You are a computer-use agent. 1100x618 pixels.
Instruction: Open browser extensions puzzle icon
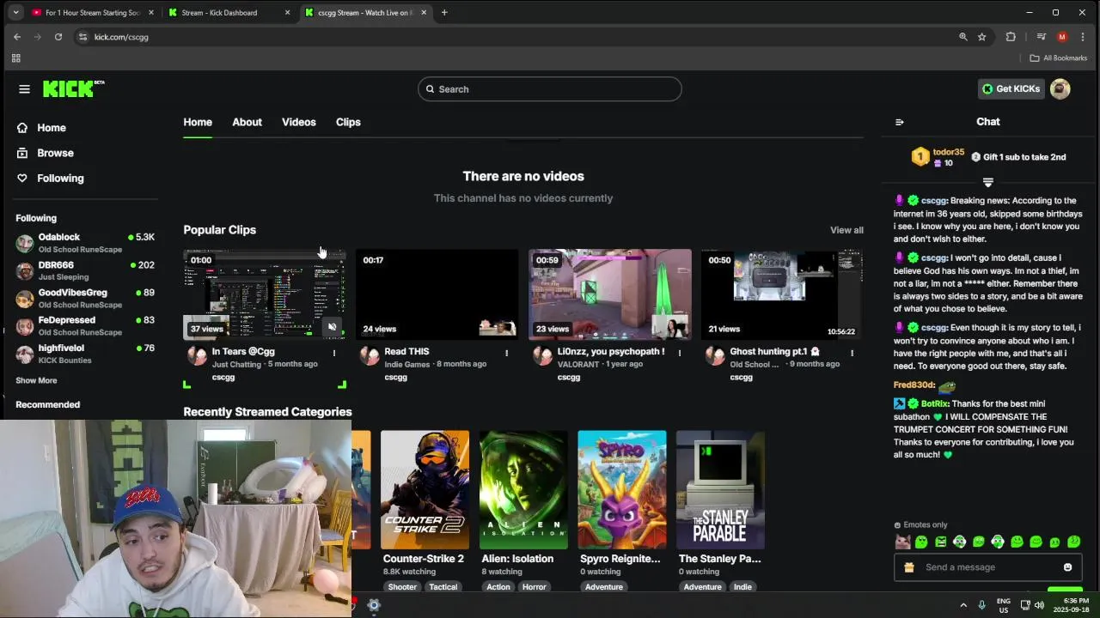1011,37
